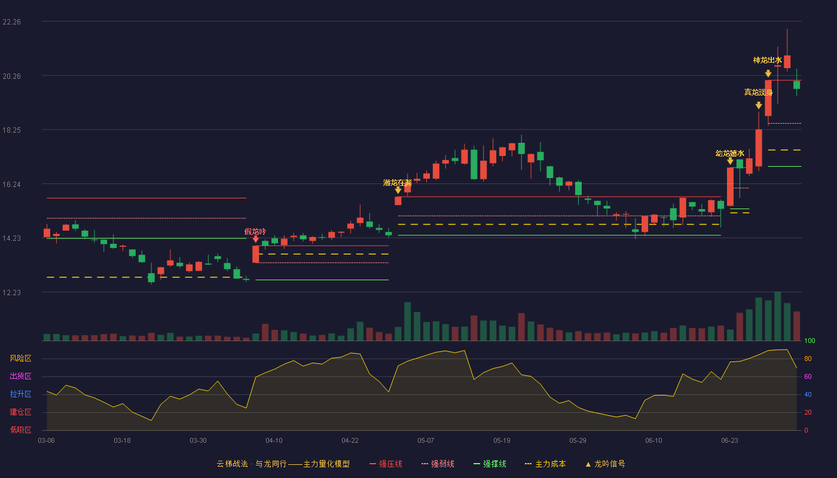This screenshot has width=837, height=478.
Task: Click the red 0 indicator scale value
Action: [806, 430]
